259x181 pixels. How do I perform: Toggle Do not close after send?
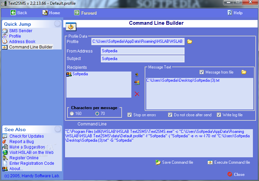(x=170, y=115)
